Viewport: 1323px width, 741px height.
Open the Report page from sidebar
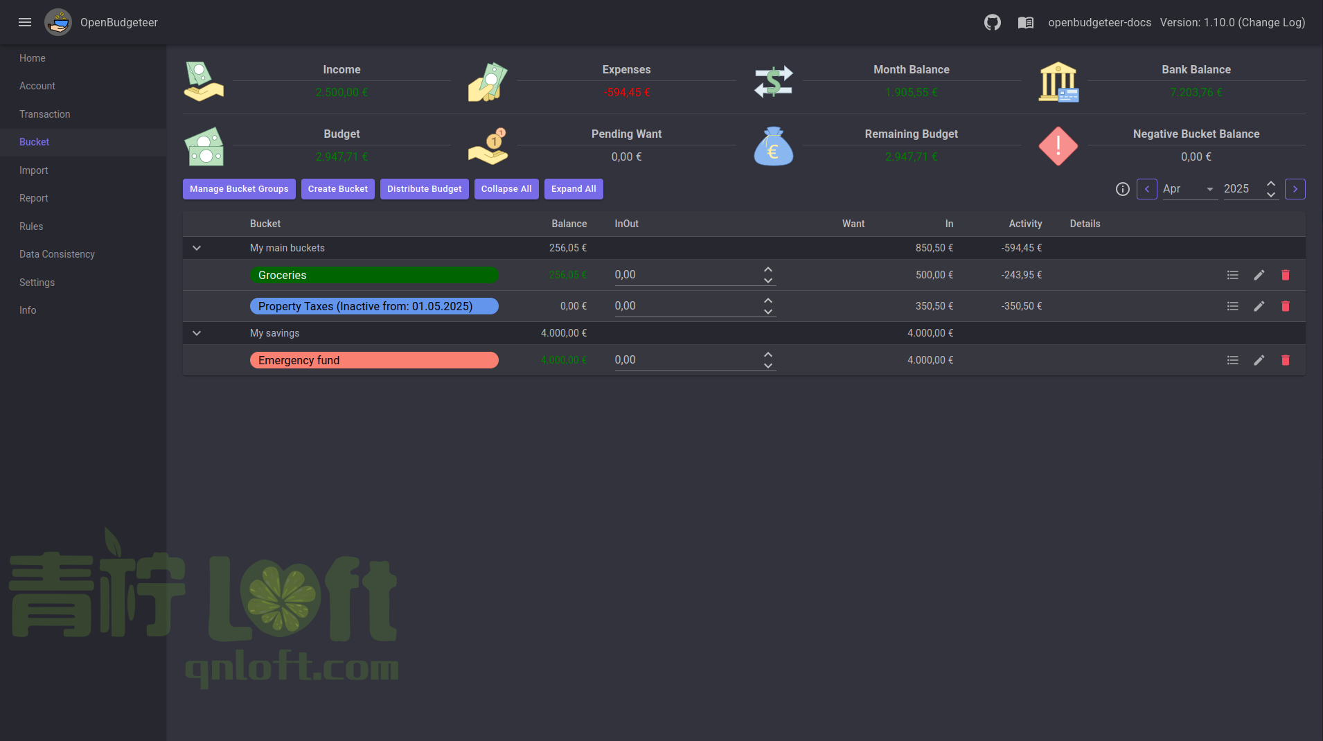[33, 198]
